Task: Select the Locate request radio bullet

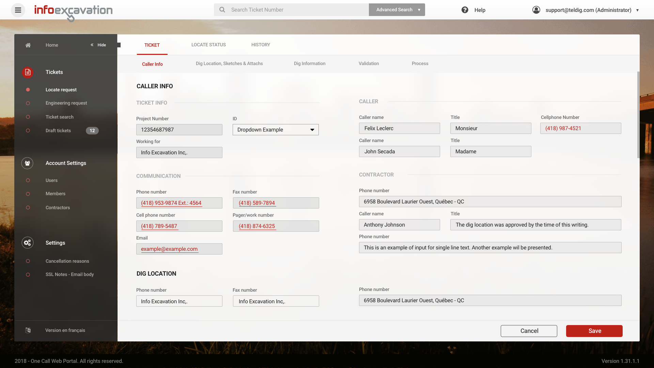Action: pos(28,90)
